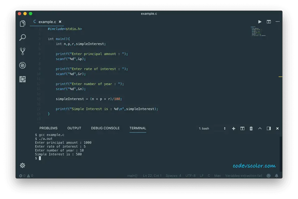The height and width of the screenshot is (199, 298).
Task: Open the Explorer files view
Action: (22, 23)
